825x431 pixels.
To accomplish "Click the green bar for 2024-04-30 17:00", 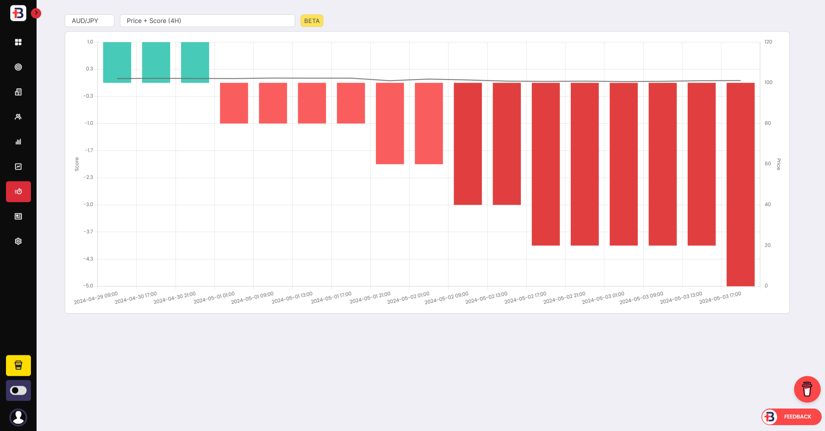I will (x=156, y=62).
